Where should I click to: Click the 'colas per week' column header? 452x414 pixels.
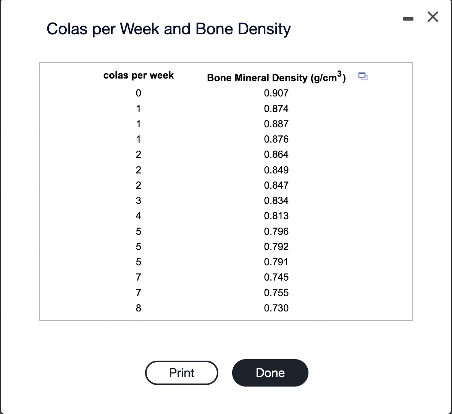click(138, 75)
